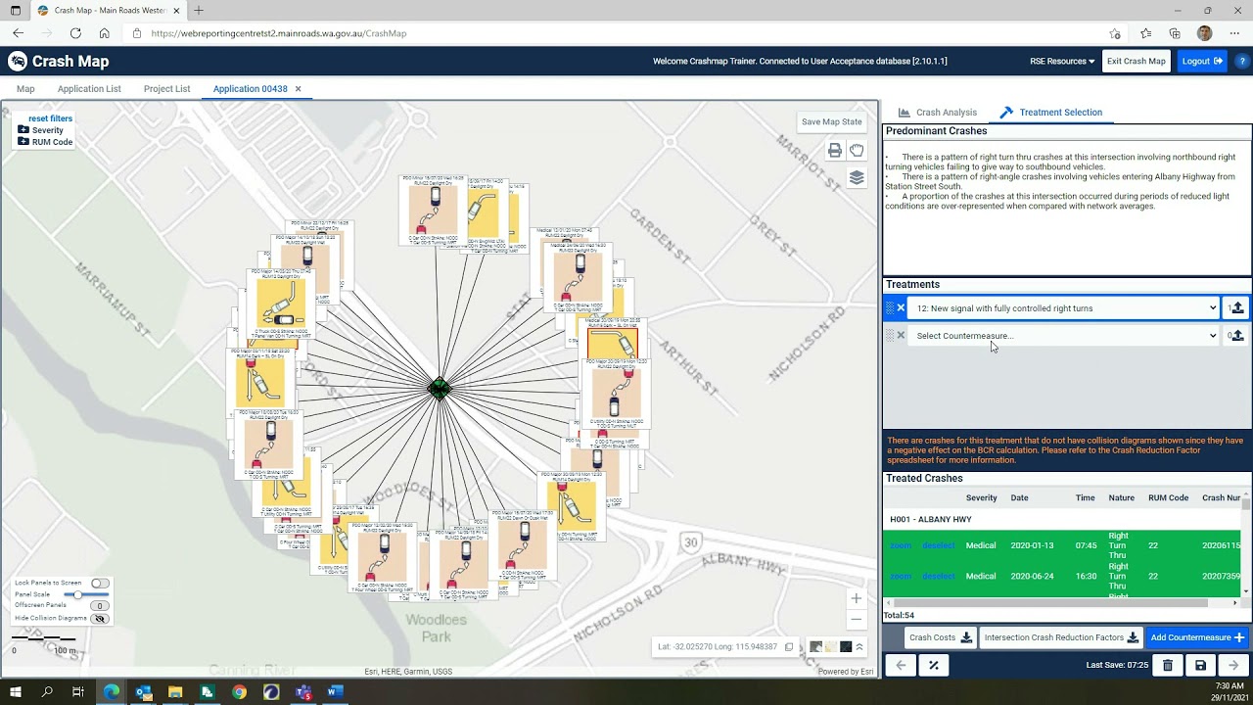
Task: Click Save Map State button
Action: pos(832,122)
